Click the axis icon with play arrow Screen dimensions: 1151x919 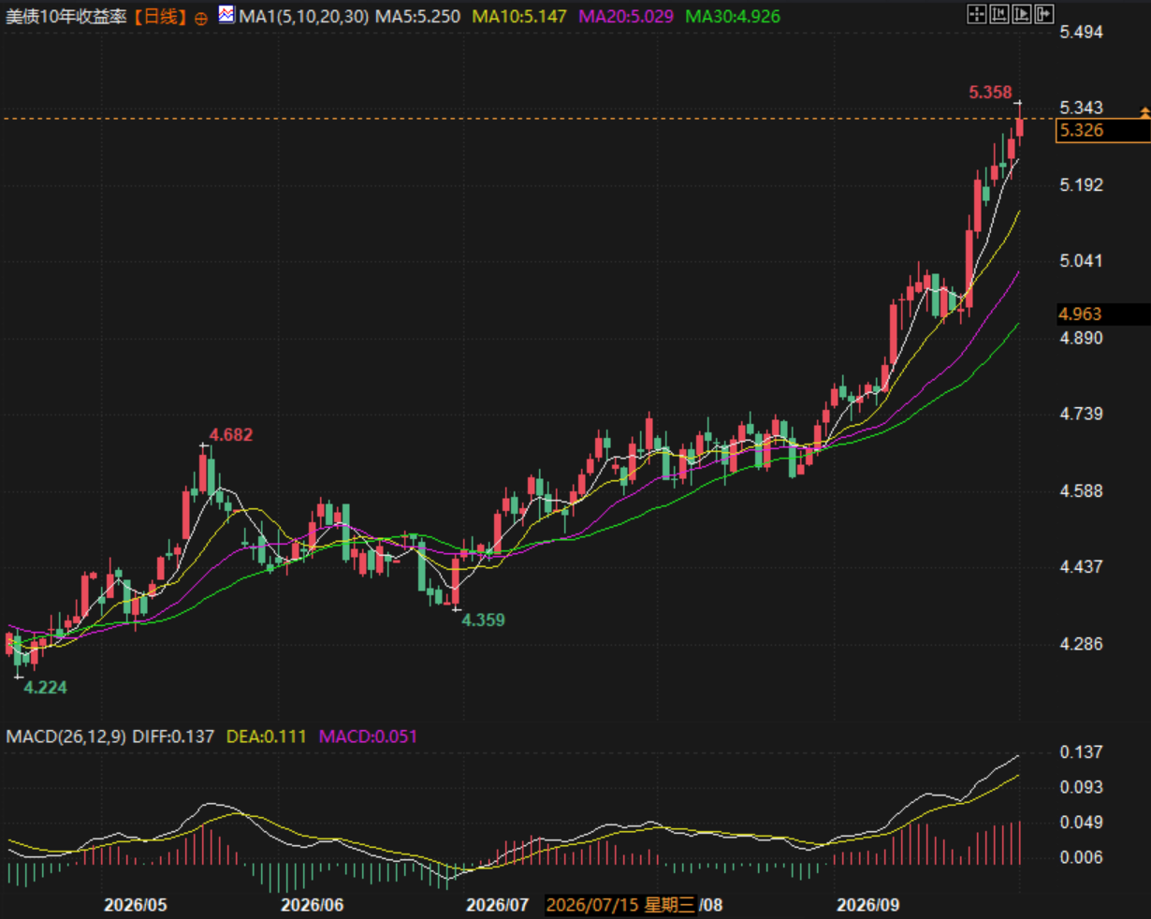click(1021, 14)
